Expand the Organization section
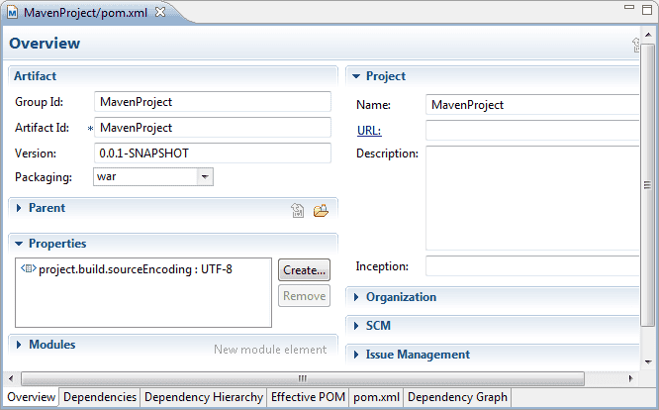The width and height of the screenshot is (659, 410). click(x=356, y=297)
